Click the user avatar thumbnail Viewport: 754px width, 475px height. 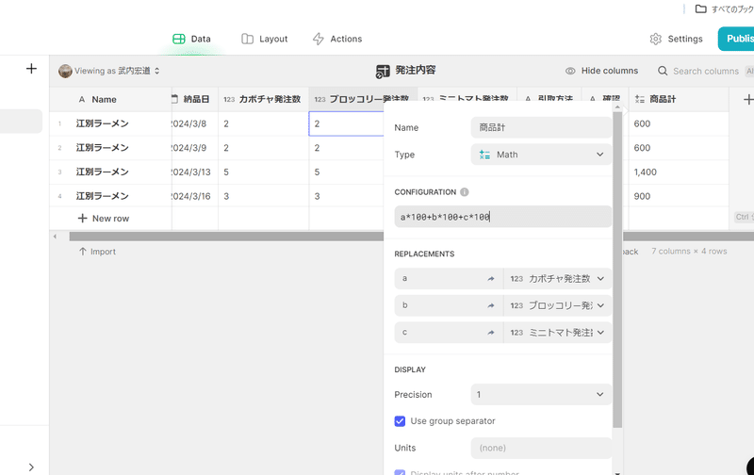[x=65, y=71]
